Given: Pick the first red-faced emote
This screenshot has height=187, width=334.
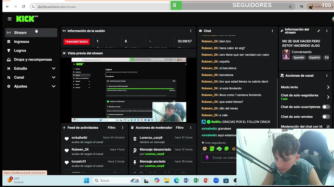Looking at the screenshot, I should 205,149.
